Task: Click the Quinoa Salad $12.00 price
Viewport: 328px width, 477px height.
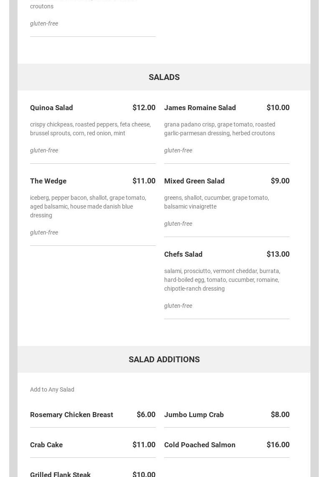Action: 144,108
